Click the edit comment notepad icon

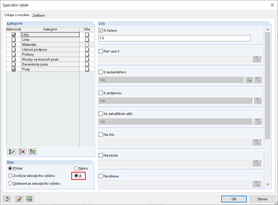[x=19, y=199]
